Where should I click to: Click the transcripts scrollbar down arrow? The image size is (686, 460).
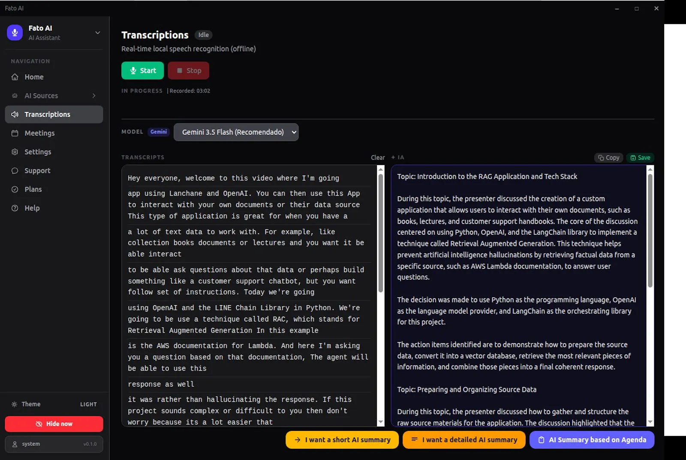[380, 422]
